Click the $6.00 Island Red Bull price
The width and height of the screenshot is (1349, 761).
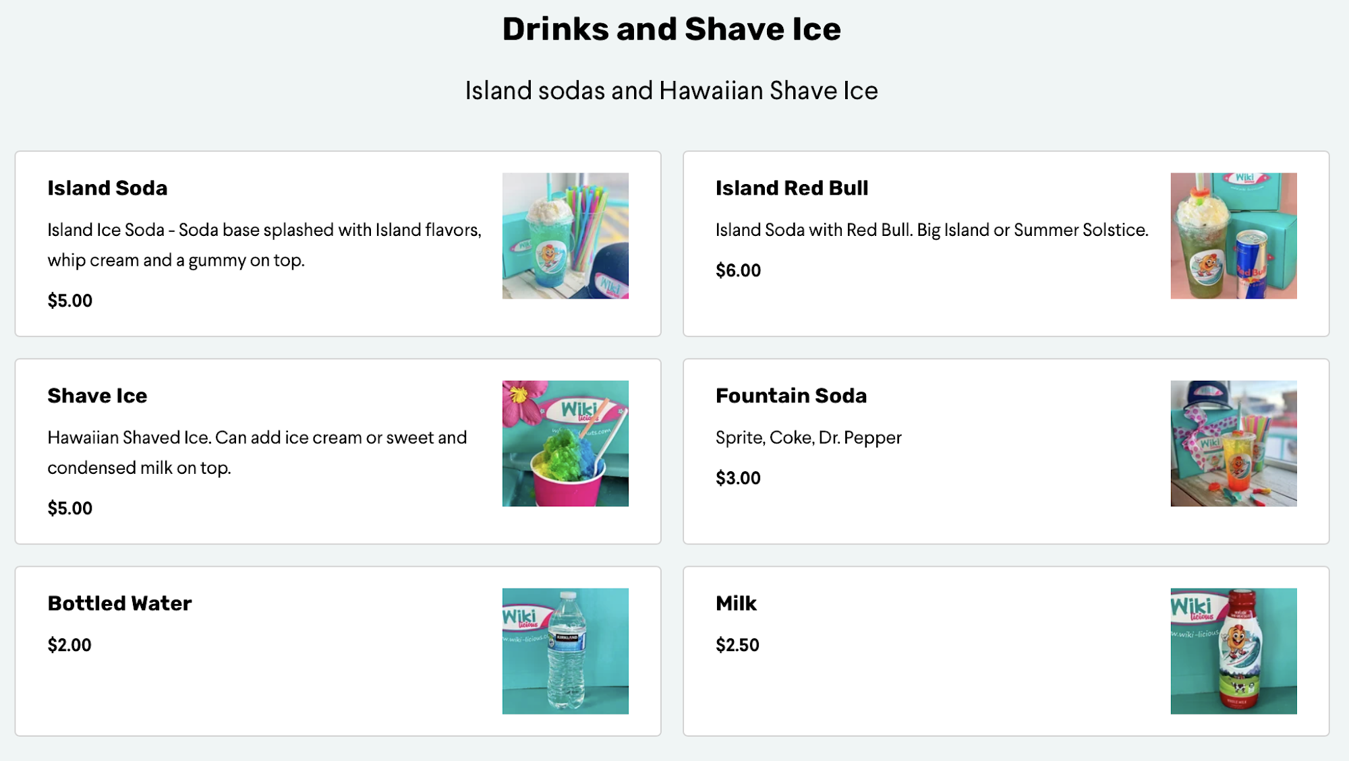[x=738, y=270]
